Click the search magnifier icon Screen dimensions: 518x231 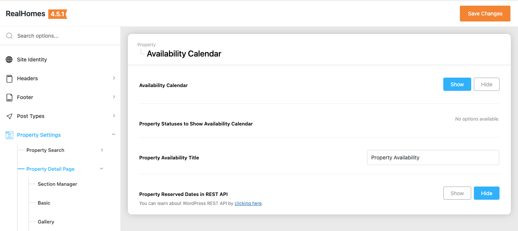(x=9, y=36)
